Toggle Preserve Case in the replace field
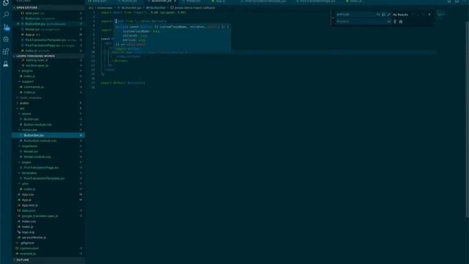The height and width of the screenshot is (264, 469). (389, 21)
